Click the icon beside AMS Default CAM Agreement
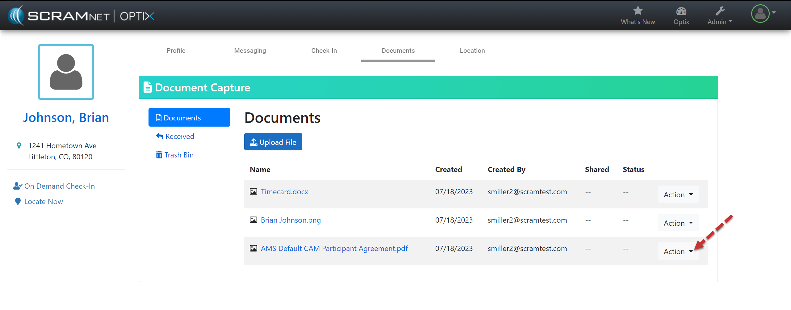This screenshot has width=791, height=310. 253,249
